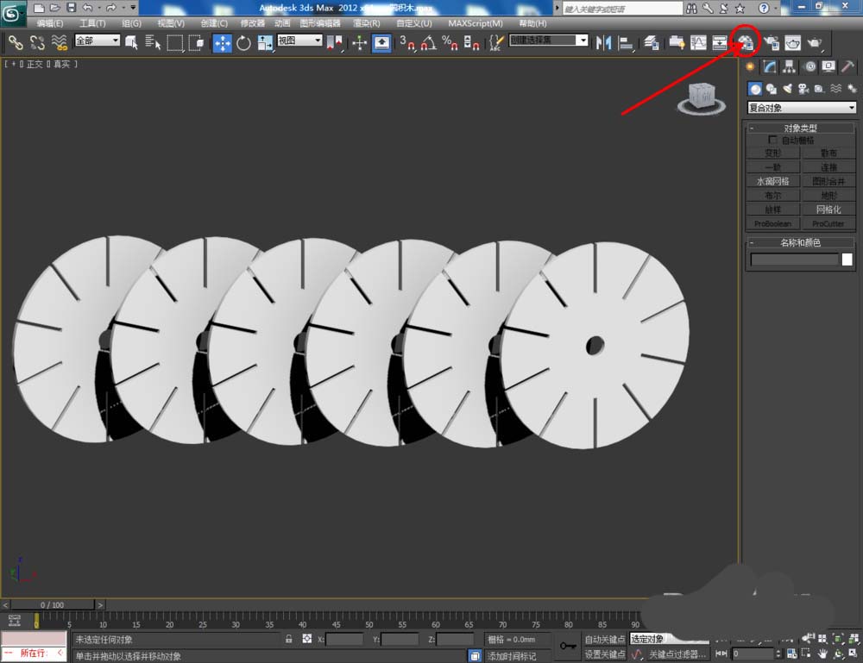
Task: Click the ProBoolean button
Action: point(772,223)
